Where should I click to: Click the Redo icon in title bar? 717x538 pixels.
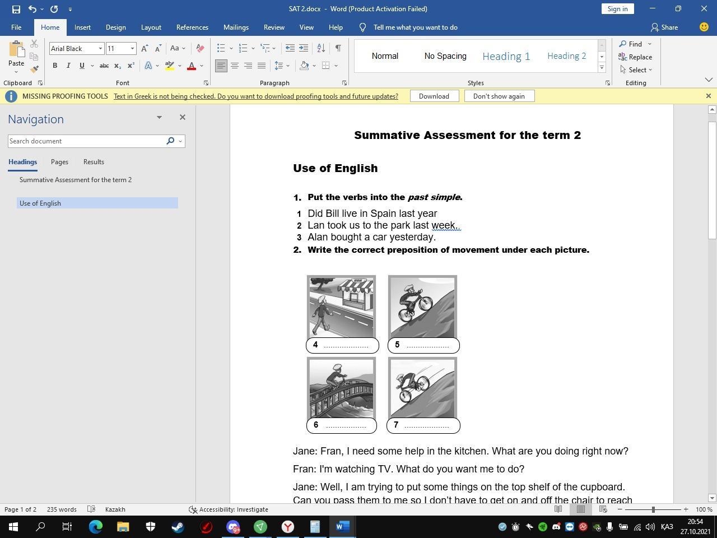pyautogui.click(x=54, y=9)
